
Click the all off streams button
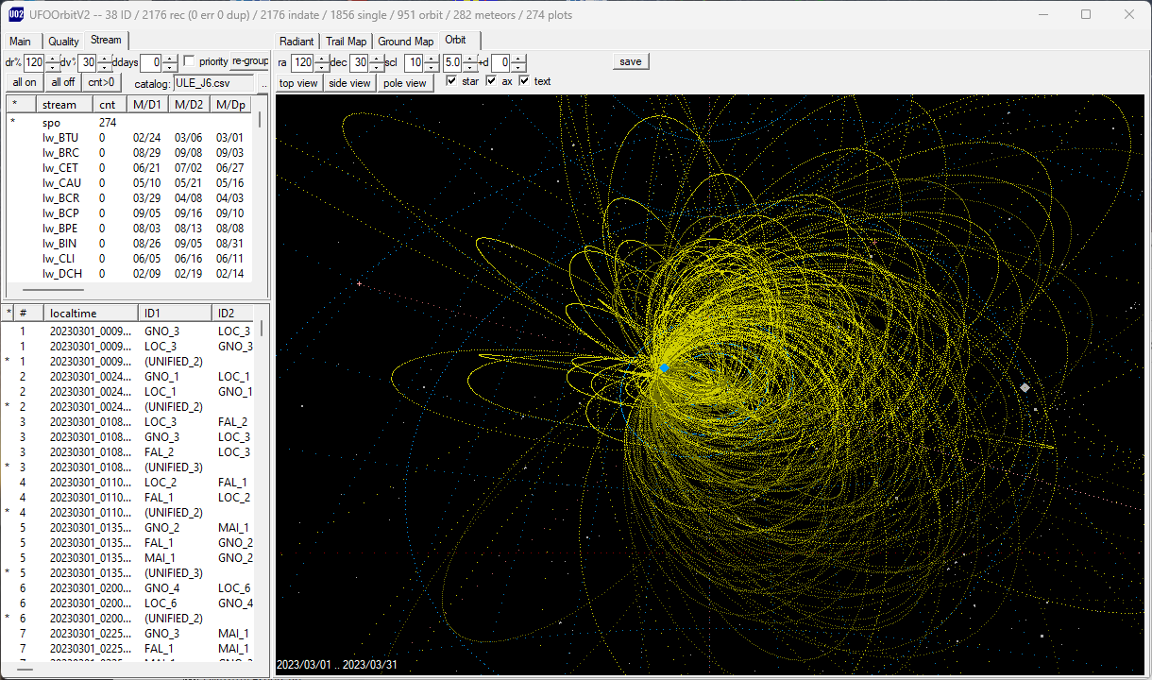(x=63, y=83)
